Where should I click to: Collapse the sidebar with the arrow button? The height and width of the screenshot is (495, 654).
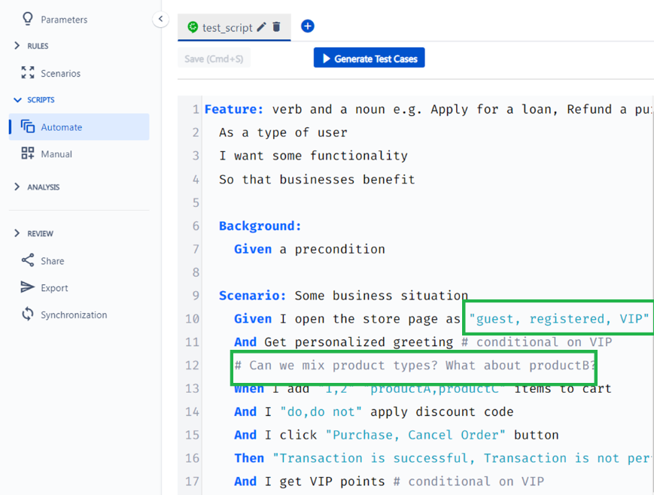[x=160, y=19]
